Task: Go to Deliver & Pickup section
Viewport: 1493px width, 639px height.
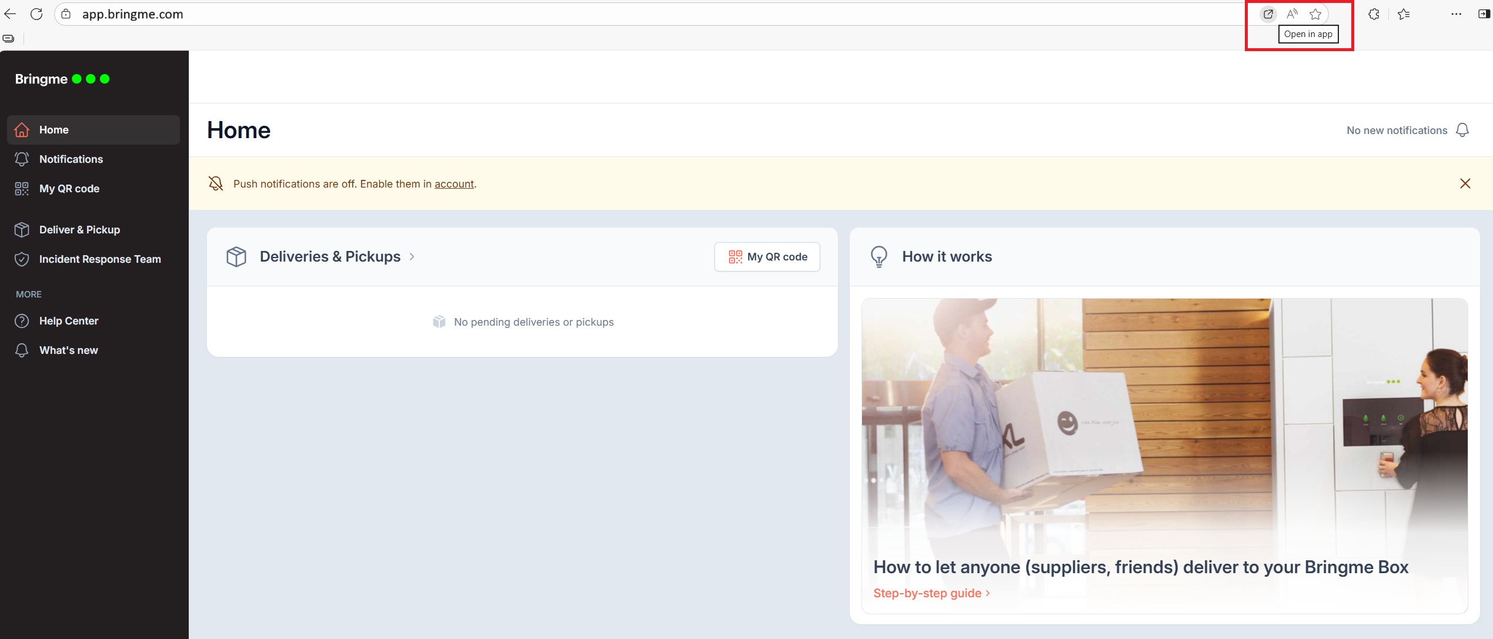Action: 79,230
